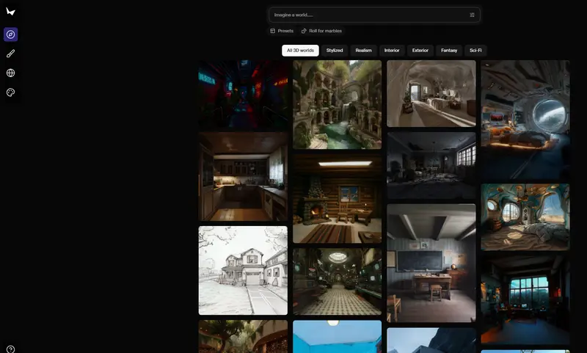Choose the Exterior category filter
The height and width of the screenshot is (353, 587).
click(x=420, y=51)
